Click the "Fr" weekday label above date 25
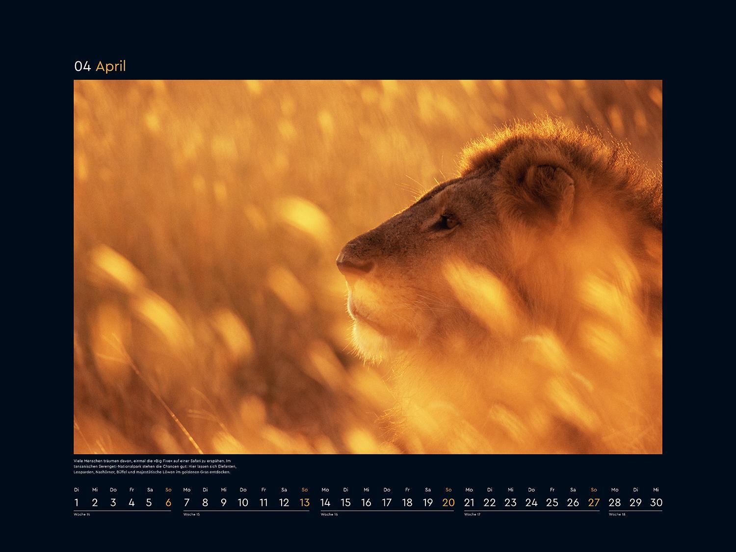The height and width of the screenshot is (552, 736). click(552, 490)
